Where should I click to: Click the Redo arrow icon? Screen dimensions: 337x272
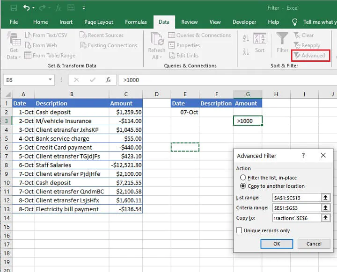42,8
